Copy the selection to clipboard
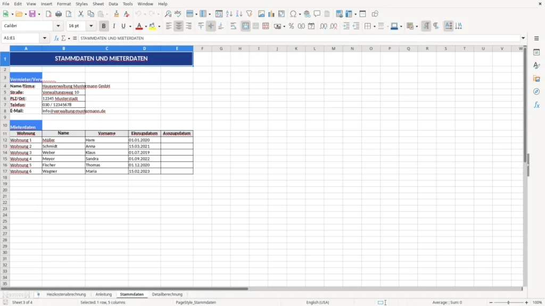Image resolution: width=545 pixels, height=306 pixels. [90, 14]
